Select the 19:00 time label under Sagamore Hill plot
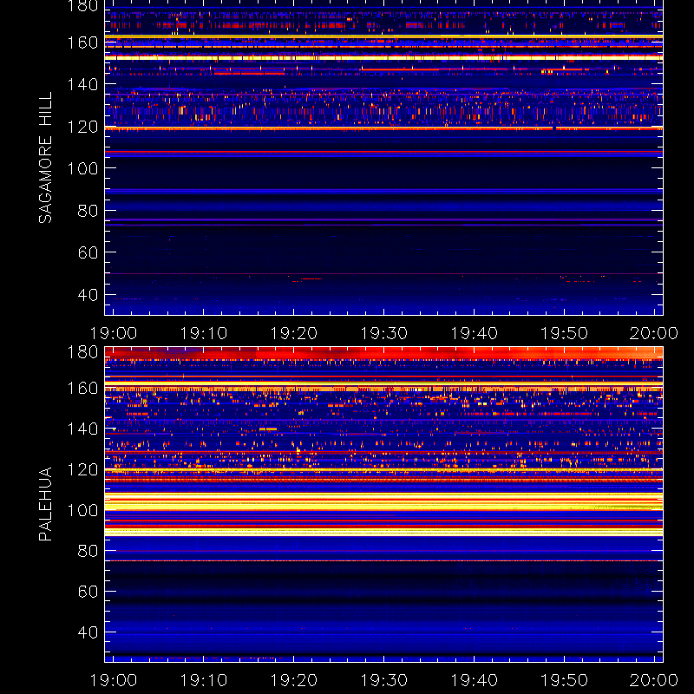 (x=114, y=333)
